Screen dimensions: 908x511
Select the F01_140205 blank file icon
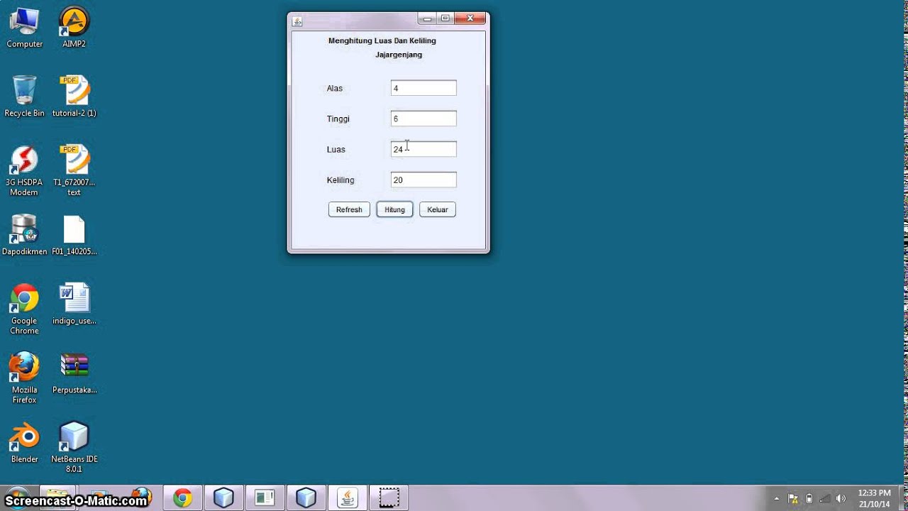(74, 235)
